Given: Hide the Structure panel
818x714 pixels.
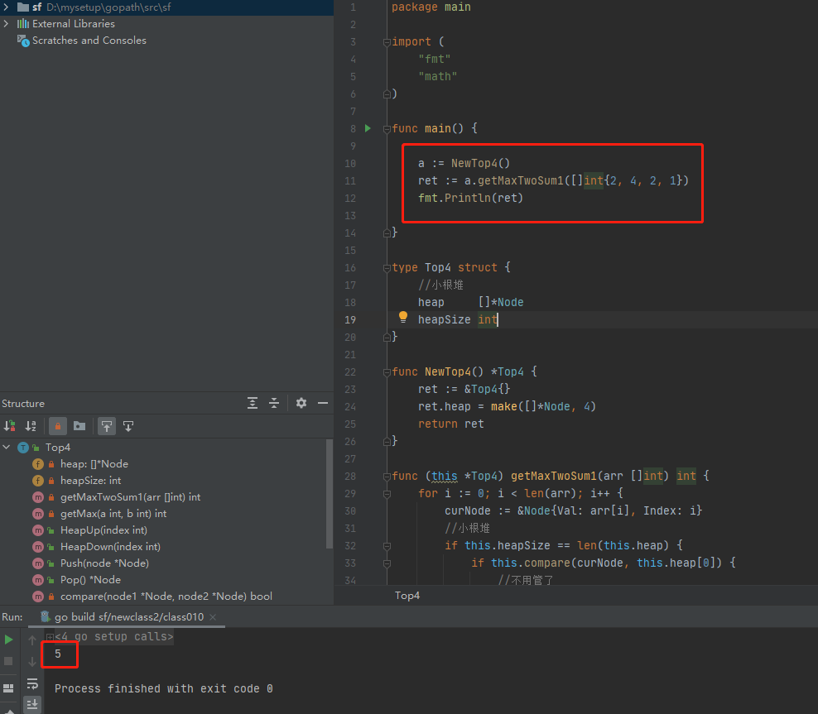Looking at the screenshot, I should (323, 403).
